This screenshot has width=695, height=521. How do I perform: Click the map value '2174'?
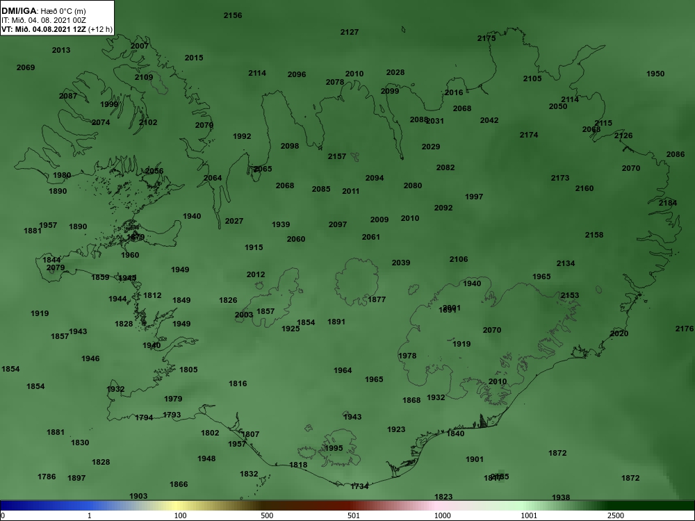pyautogui.click(x=529, y=135)
